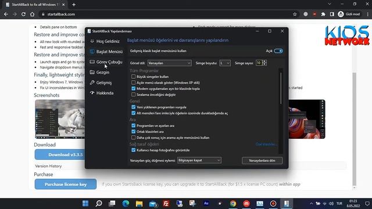Click the gray circle icon in Chrome toolbar

point(306,14)
